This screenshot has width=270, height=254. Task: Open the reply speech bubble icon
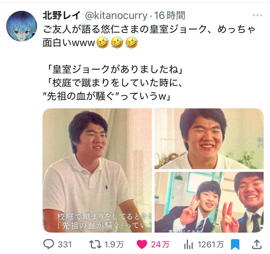click(48, 244)
